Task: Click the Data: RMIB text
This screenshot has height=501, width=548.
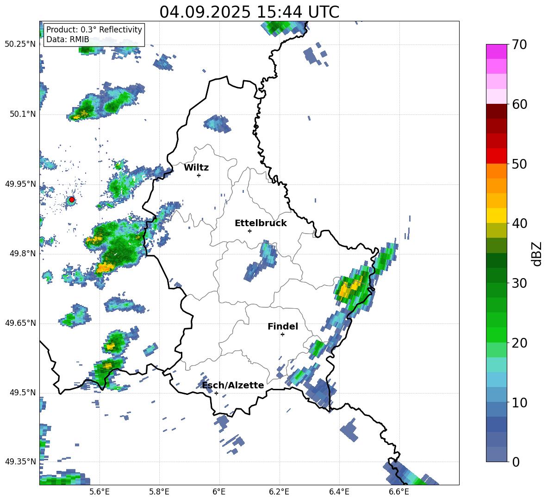Action: coord(68,39)
